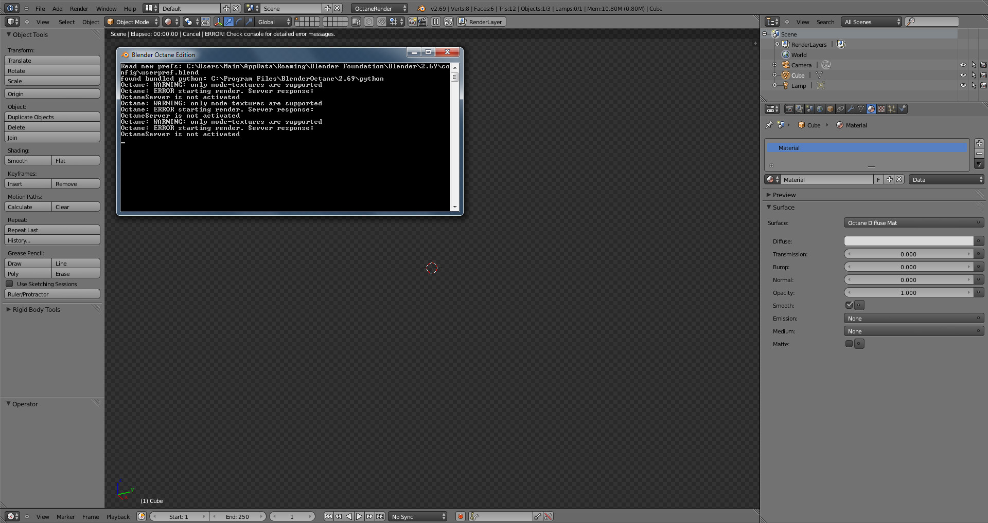Click the Translate button
Image resolution: width=988 pixels, height=523 pixels.
(52, 60)
